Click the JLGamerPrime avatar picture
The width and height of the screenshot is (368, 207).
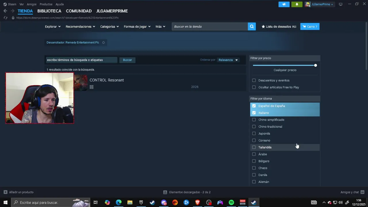tap(308, 4)
